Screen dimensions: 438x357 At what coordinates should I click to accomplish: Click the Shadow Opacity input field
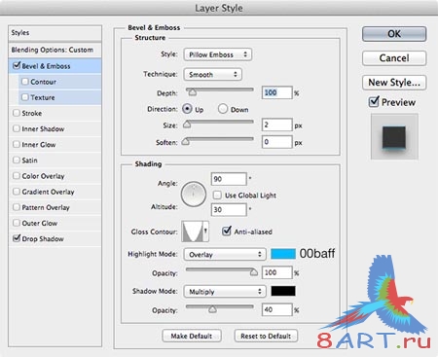tap(276, 309)
